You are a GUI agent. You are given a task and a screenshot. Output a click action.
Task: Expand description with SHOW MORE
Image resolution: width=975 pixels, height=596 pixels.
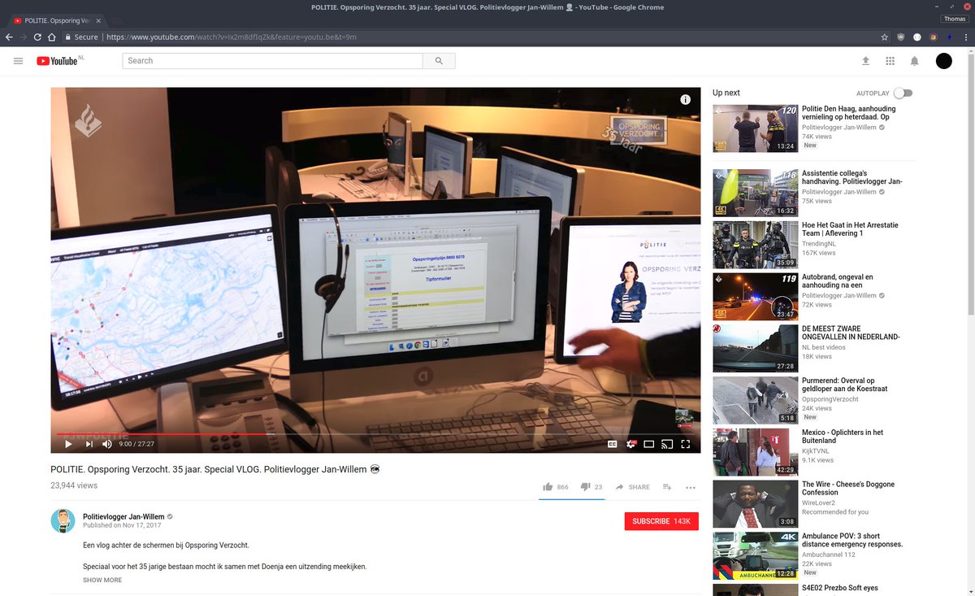102,580
